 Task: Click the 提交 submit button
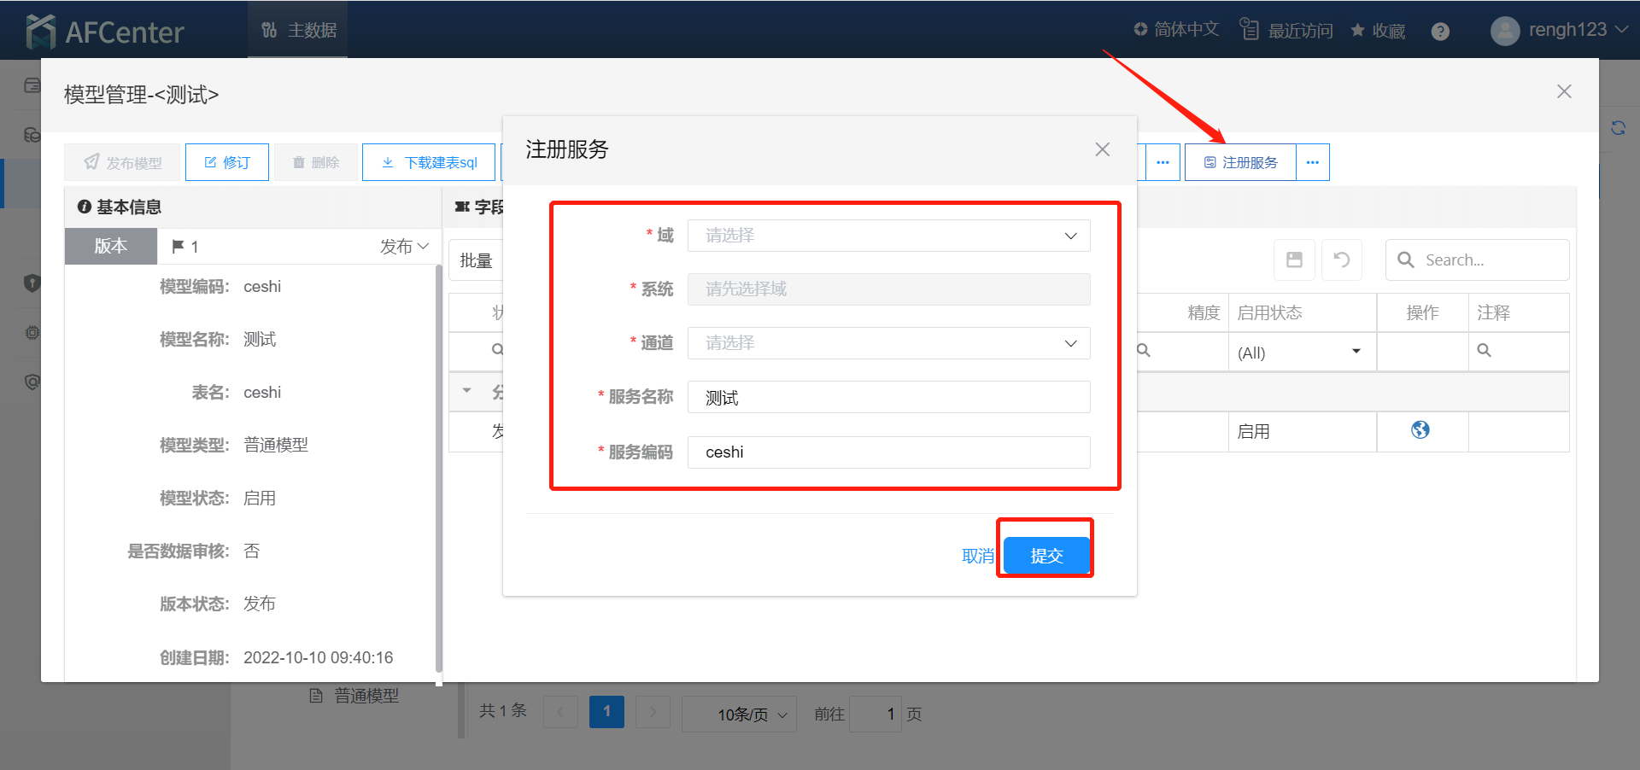(1045, 556)
